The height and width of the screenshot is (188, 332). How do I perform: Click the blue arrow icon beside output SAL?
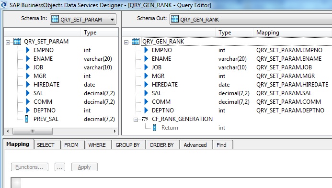tap(146, 93)
